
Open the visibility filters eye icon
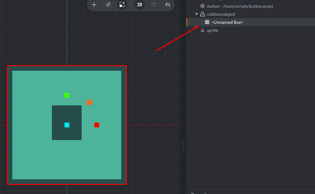coord(168,5)
